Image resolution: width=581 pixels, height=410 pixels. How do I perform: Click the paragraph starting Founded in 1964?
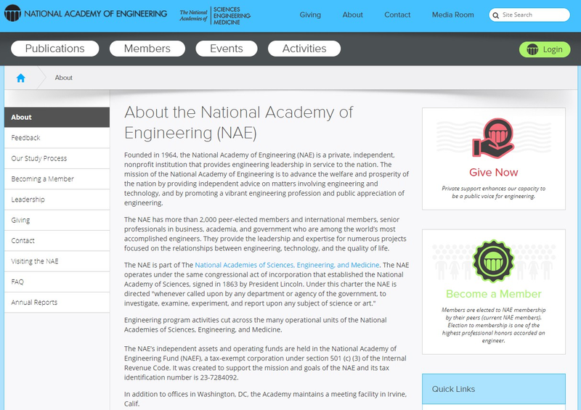(267, 179)
